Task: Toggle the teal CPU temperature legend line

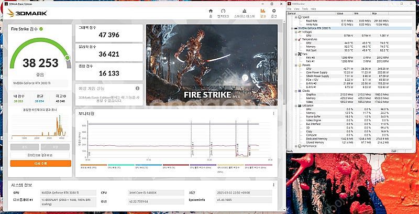Action: 121,165
